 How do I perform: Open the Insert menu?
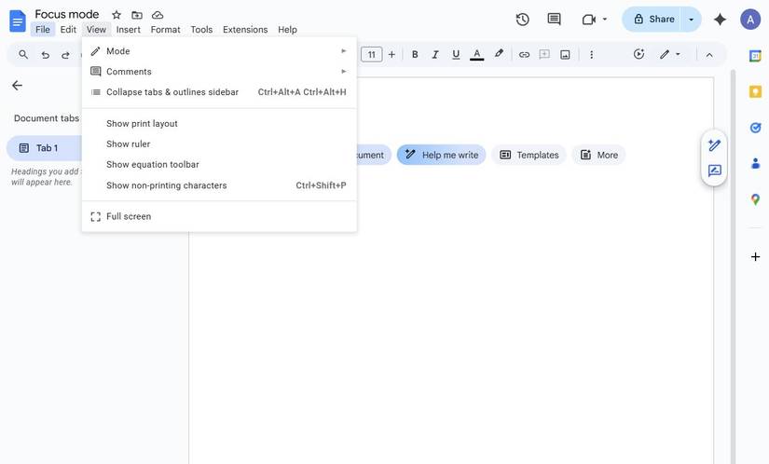(x=128, y=30)
